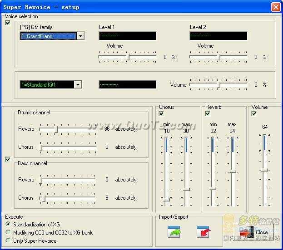Click the red arrow import icon

[203, 231]
